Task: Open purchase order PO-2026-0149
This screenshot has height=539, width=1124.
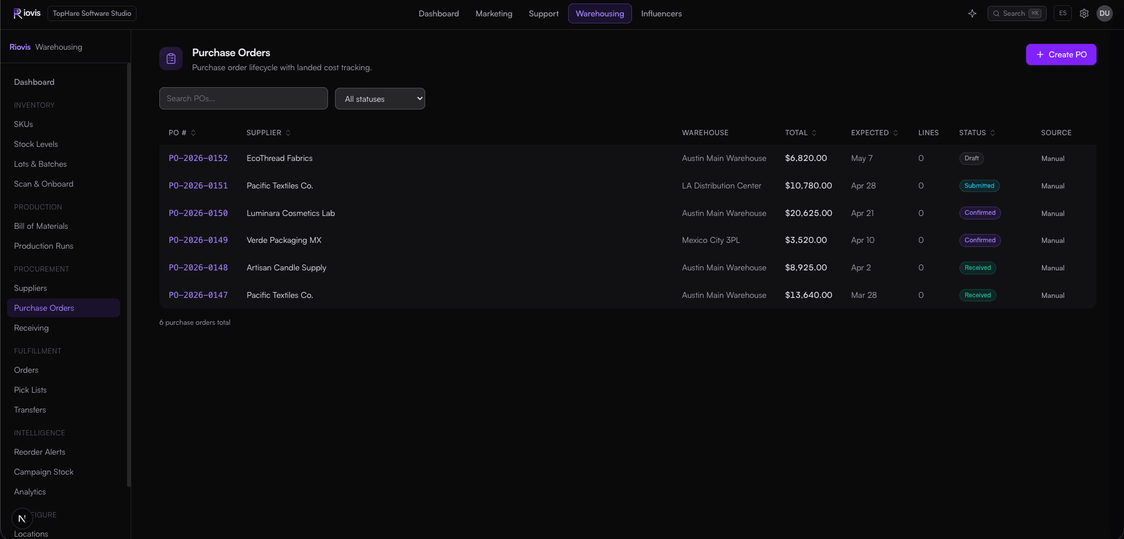Action: [x=198, y=240]
